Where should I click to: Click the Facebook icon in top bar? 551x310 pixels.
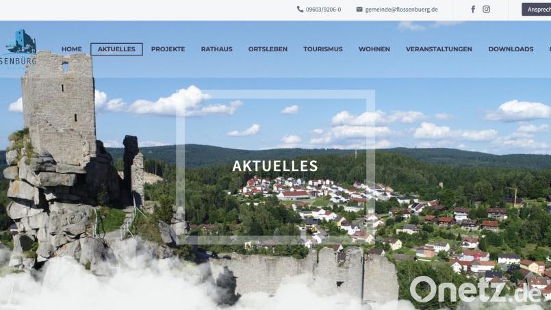pyautogui.click(x=473, y=10)
